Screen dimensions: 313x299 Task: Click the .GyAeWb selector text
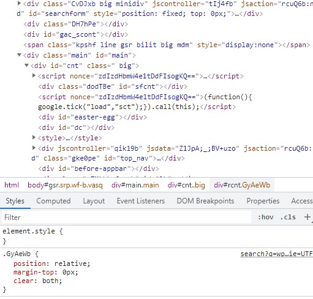17,254
